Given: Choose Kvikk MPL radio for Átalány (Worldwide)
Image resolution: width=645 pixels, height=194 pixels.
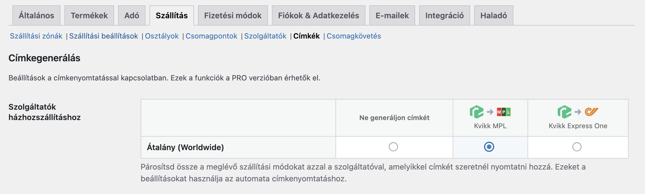Looking at the screenshot, I should pos(489,147).
